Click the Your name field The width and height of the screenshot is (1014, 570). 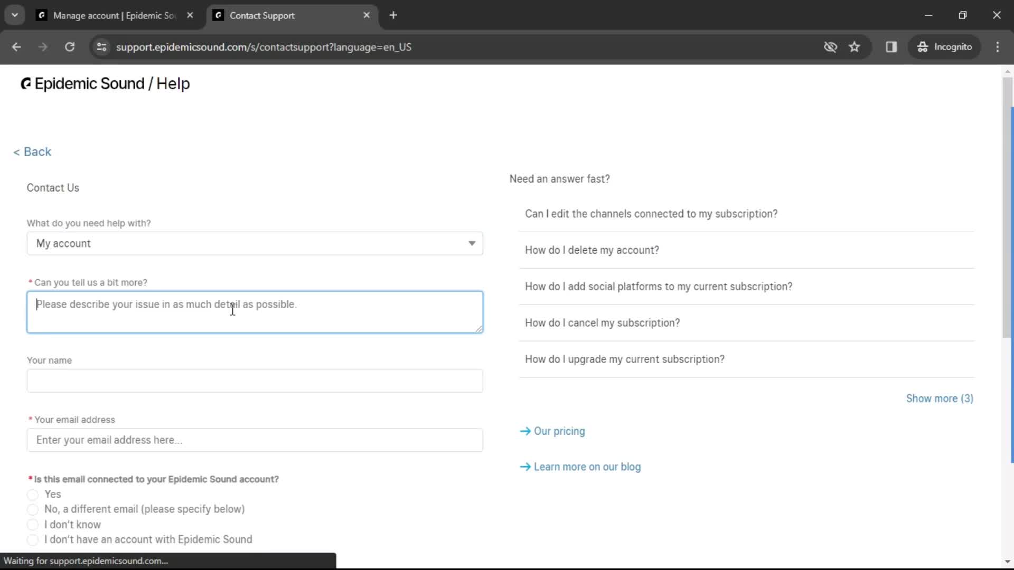(x=255, y=381)
